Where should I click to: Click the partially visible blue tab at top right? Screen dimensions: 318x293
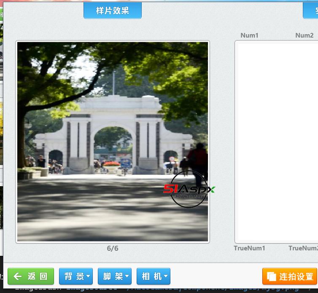tap(310, 11)
